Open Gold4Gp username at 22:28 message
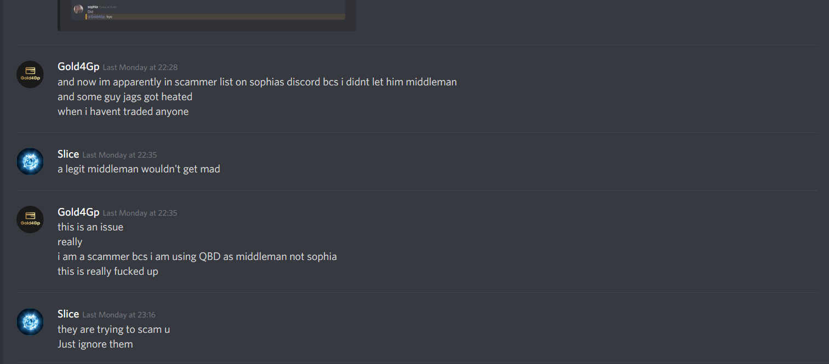Viewport: 829px width, 364px height. tap(78, 67)
